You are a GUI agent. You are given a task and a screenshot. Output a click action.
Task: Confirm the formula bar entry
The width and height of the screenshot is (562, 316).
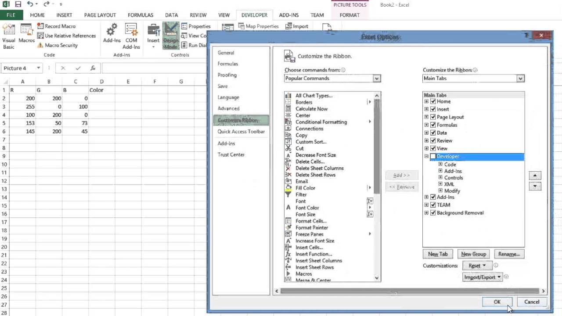pos(78,68)
